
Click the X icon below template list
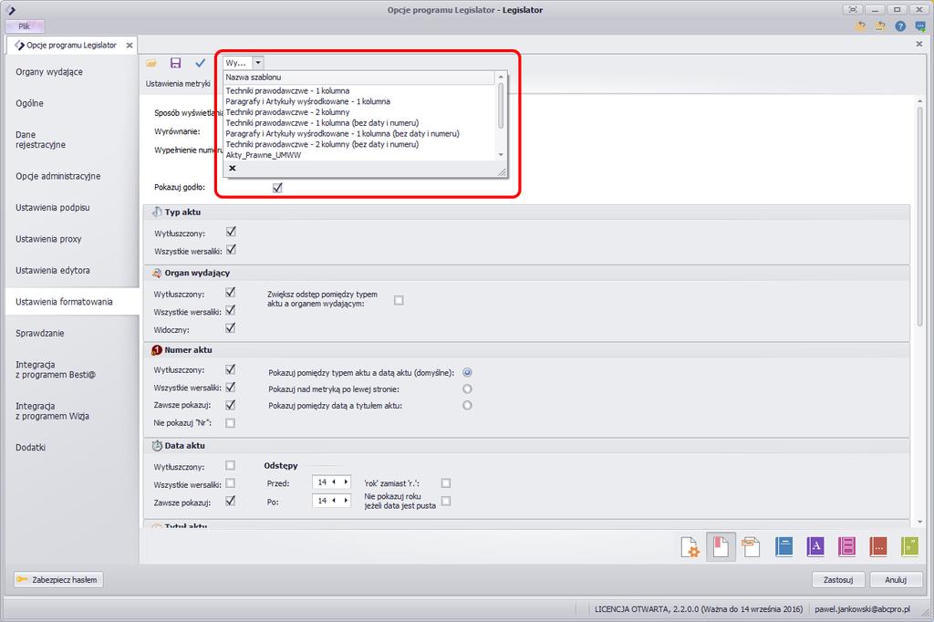tap(233, 168)
